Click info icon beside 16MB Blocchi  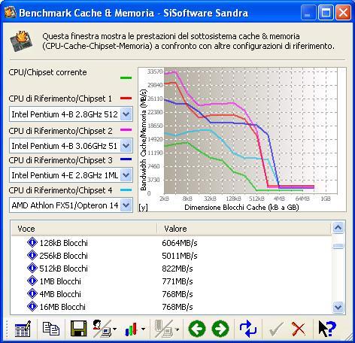tap(32, 306)
